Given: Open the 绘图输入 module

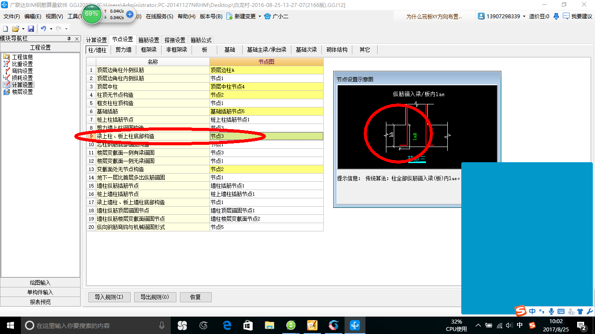Looking at the screenshot, I should click(40, 283).
